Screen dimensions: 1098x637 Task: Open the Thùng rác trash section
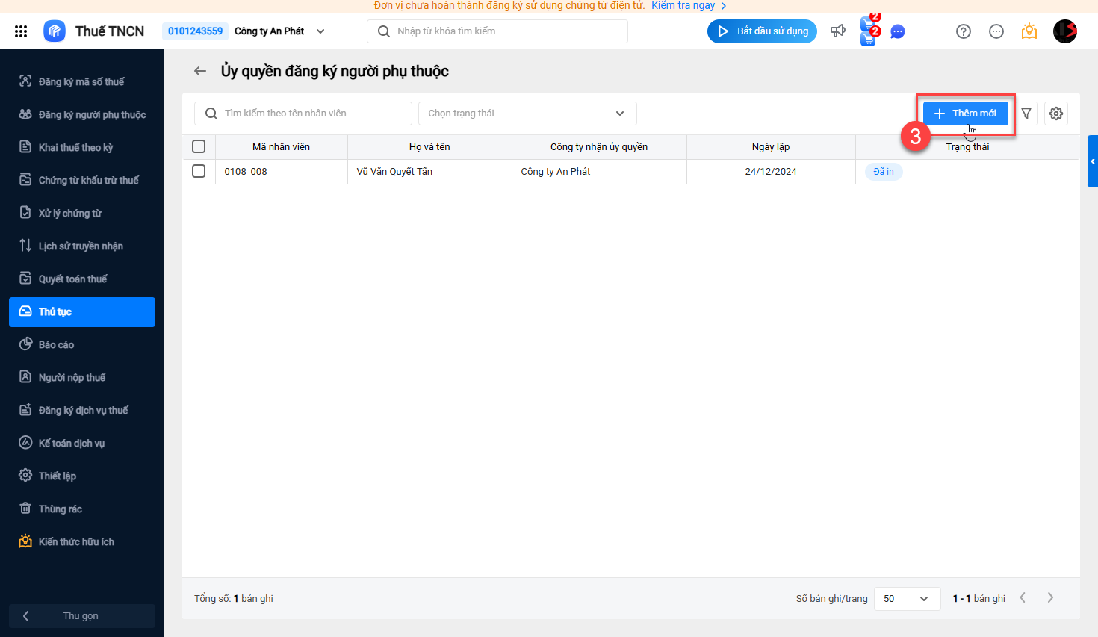(82, 509)
